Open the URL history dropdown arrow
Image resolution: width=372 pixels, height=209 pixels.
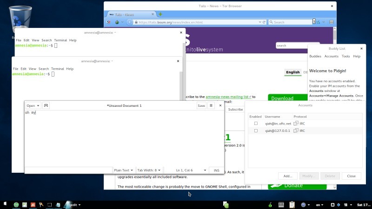point(260,22)
